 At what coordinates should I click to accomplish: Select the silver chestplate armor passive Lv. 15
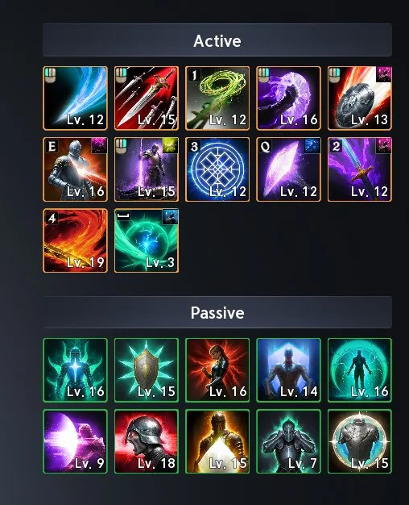(360, 441)
